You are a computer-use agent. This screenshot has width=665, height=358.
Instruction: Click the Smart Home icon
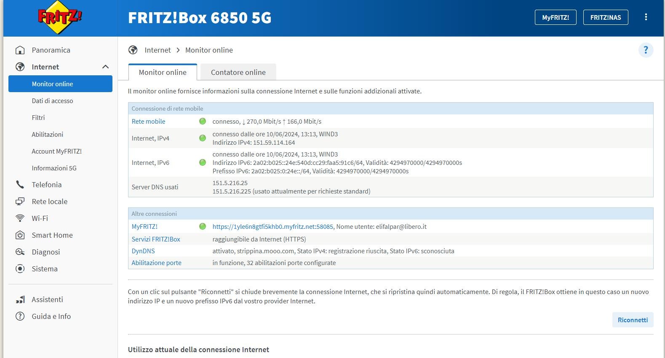tap(20, 235)
